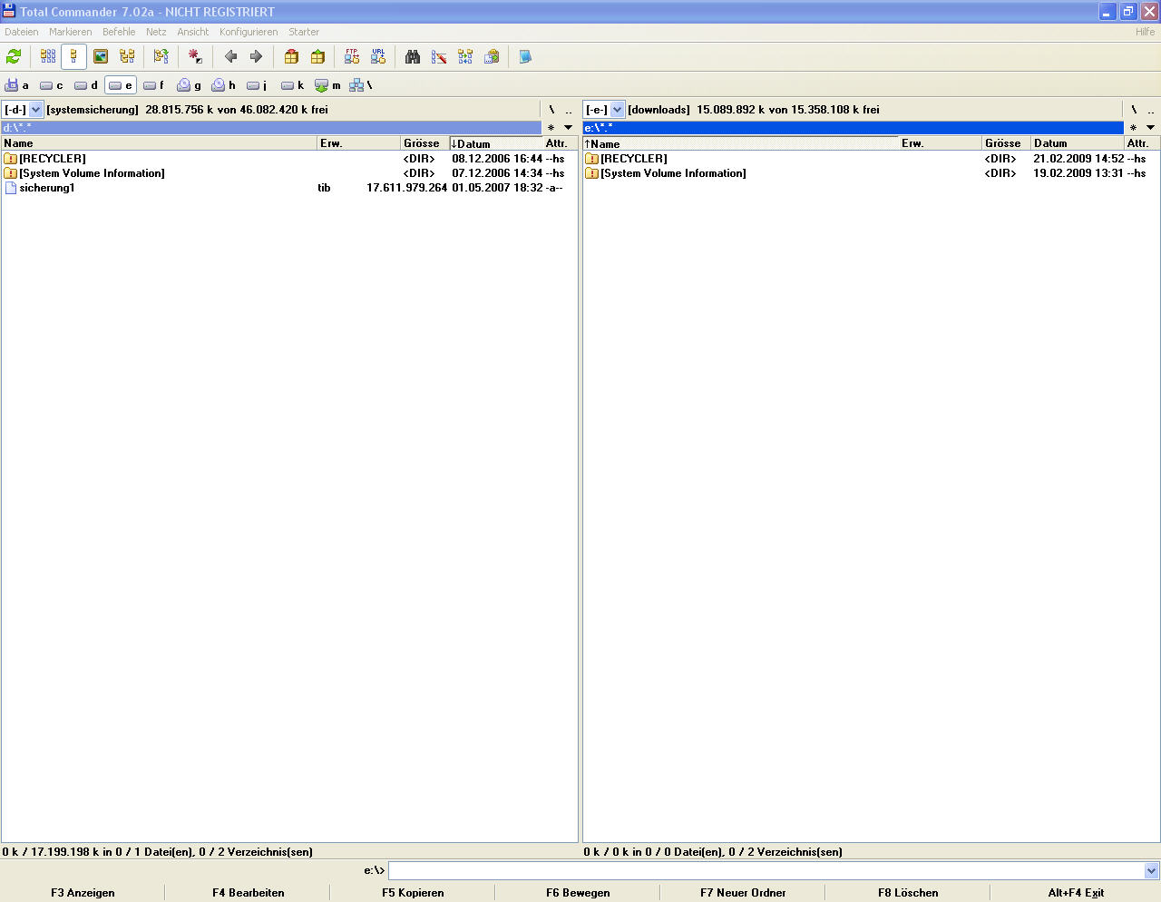The image size is (1161, 902).
Task: Open file search with binoculars icon
Action: [x=413, y=56]
